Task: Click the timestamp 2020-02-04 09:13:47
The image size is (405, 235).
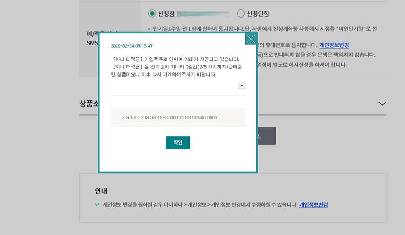Action: click(132, 46)
